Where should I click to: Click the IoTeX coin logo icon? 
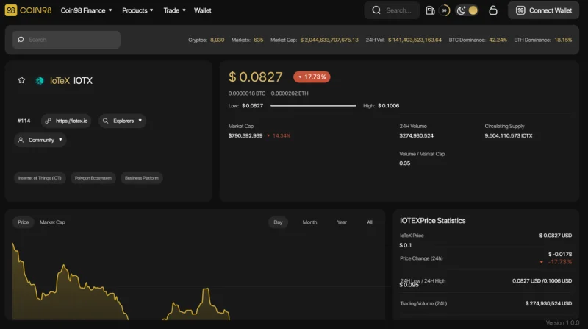[x=40, y=81]
